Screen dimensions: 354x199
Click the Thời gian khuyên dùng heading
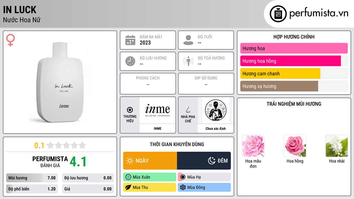point(177,144)
